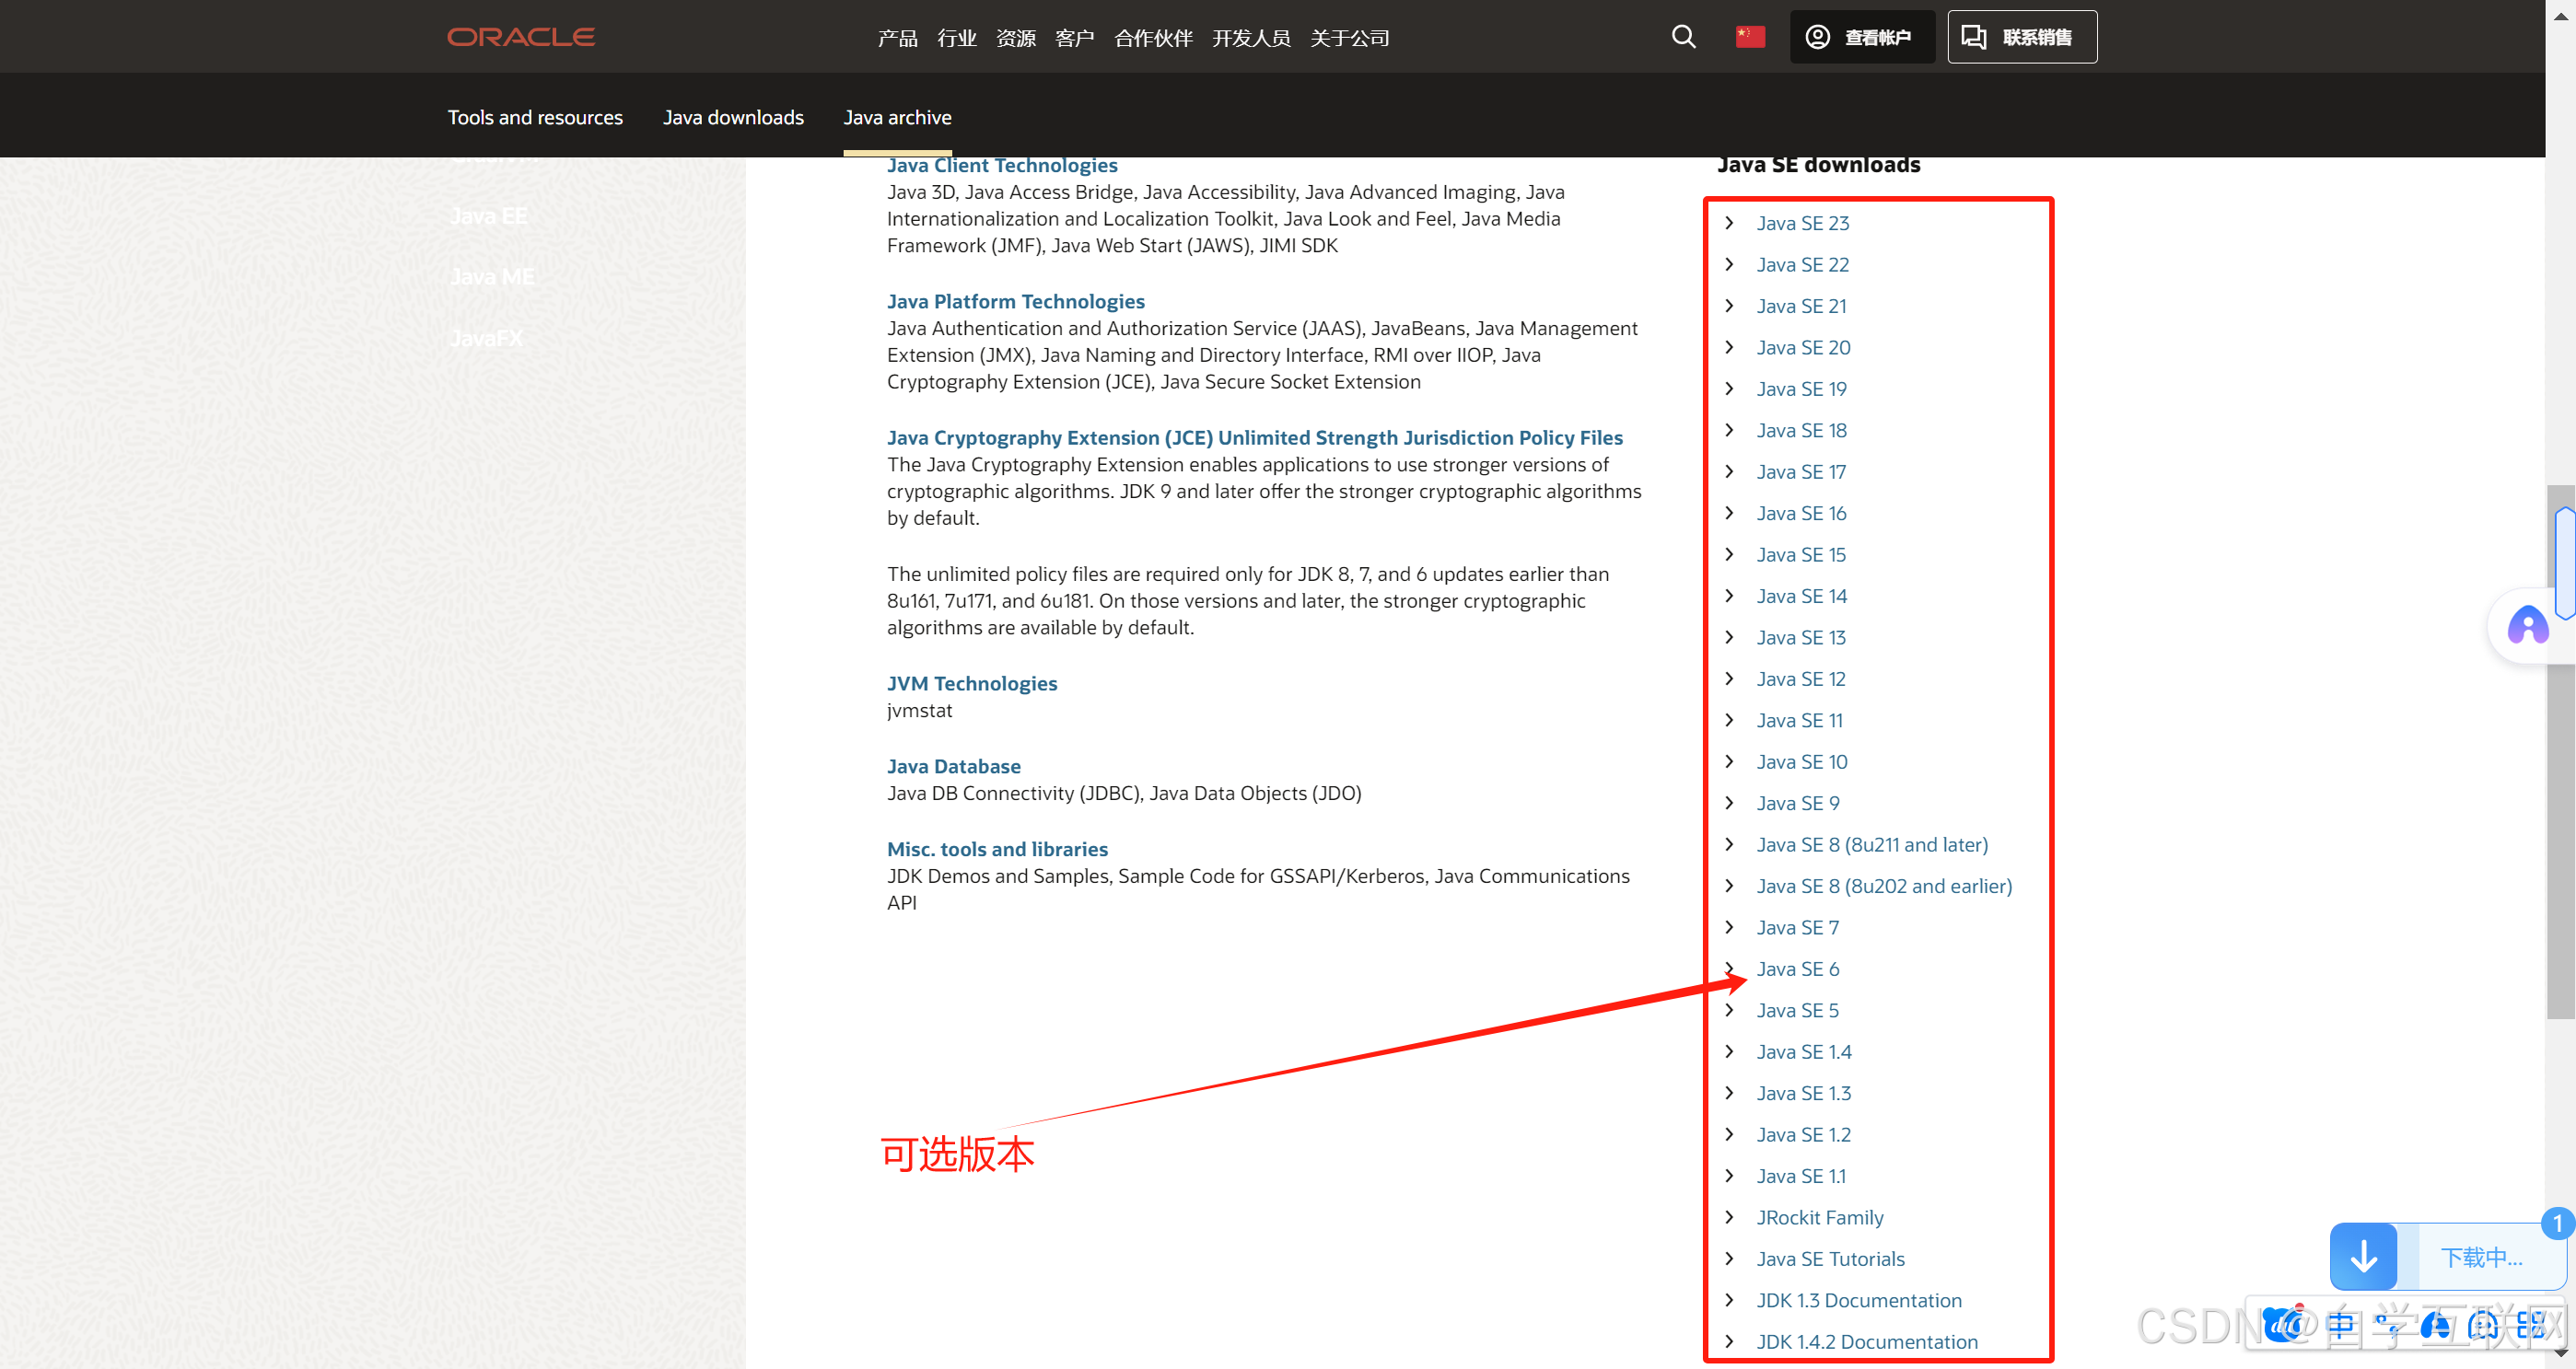Open the Java SE 19 archive link
Image resolution: width=2576 pixels, height=1369 pixels.
pos(1801,389)
